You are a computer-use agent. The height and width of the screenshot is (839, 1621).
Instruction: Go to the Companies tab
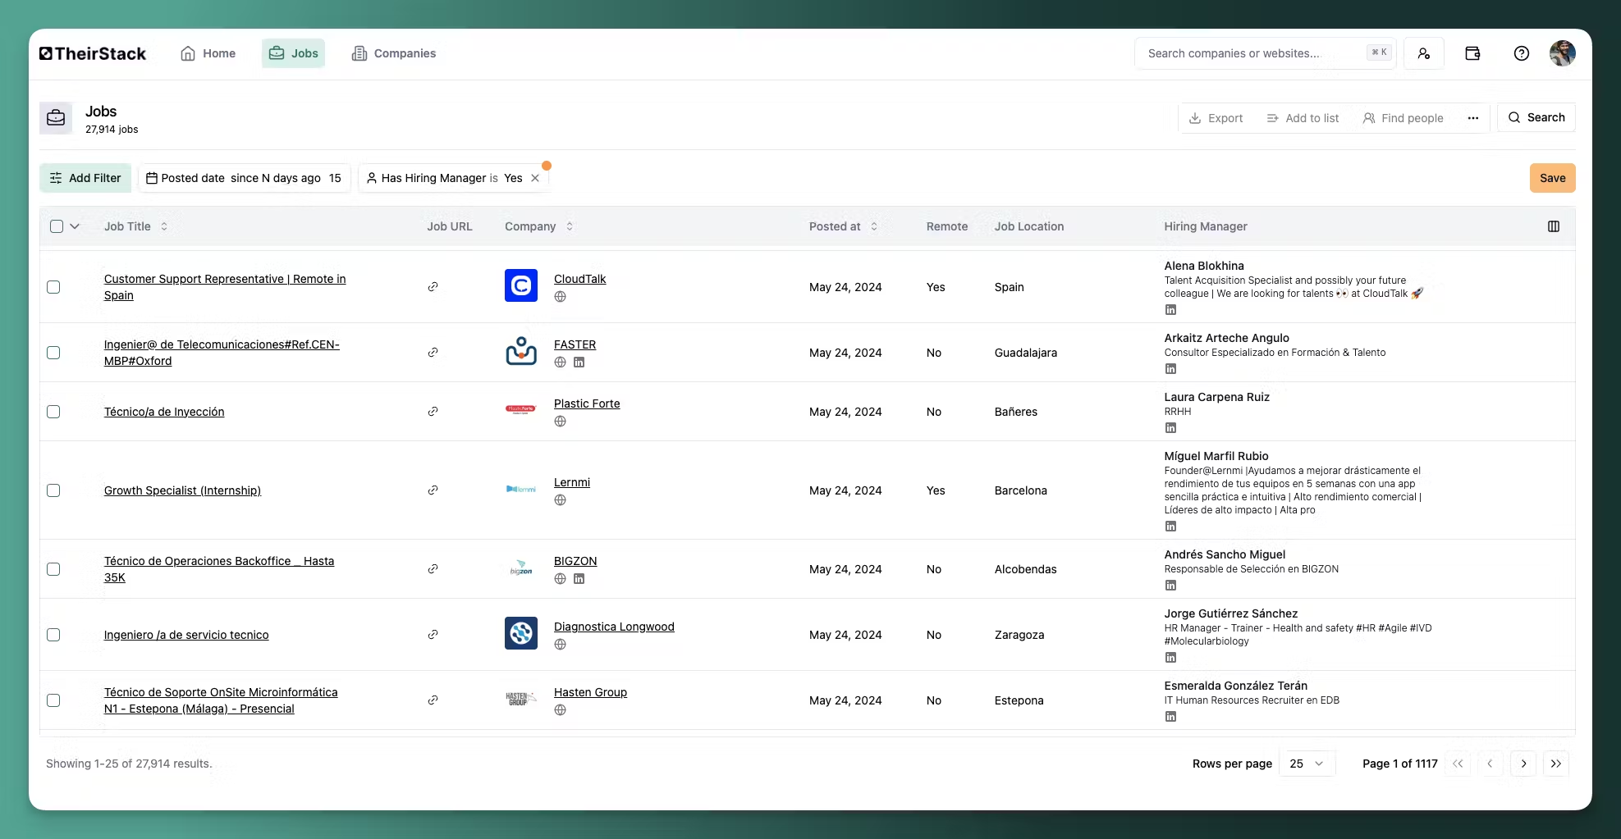[x=394, y=53]
